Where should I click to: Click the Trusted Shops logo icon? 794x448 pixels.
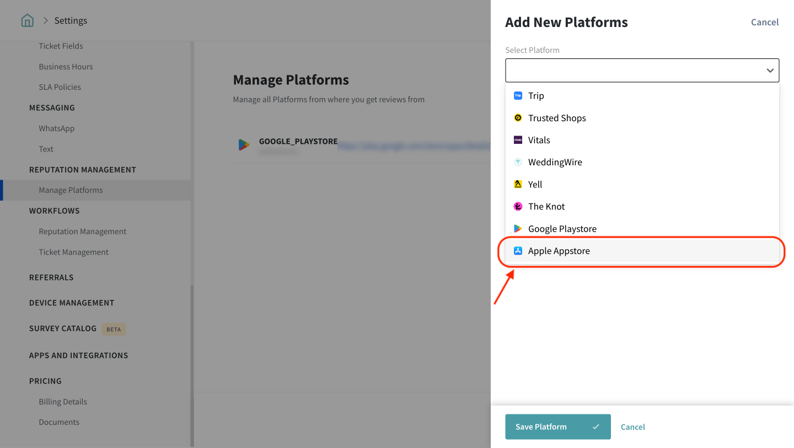pyautogui.click(x=518, y=118)
